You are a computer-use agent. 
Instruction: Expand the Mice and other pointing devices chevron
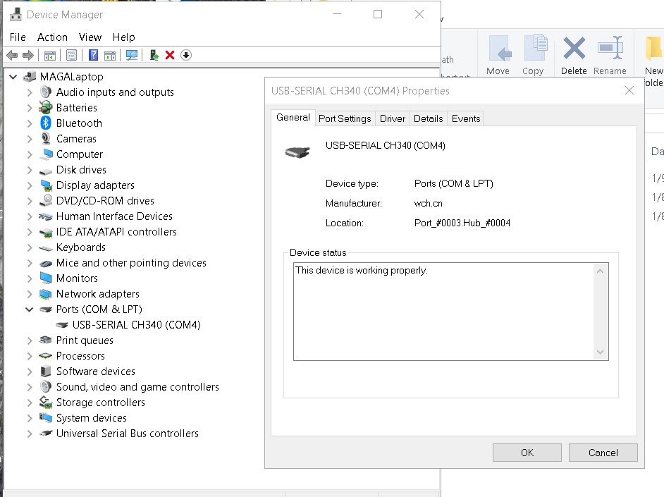click(30, 263)
